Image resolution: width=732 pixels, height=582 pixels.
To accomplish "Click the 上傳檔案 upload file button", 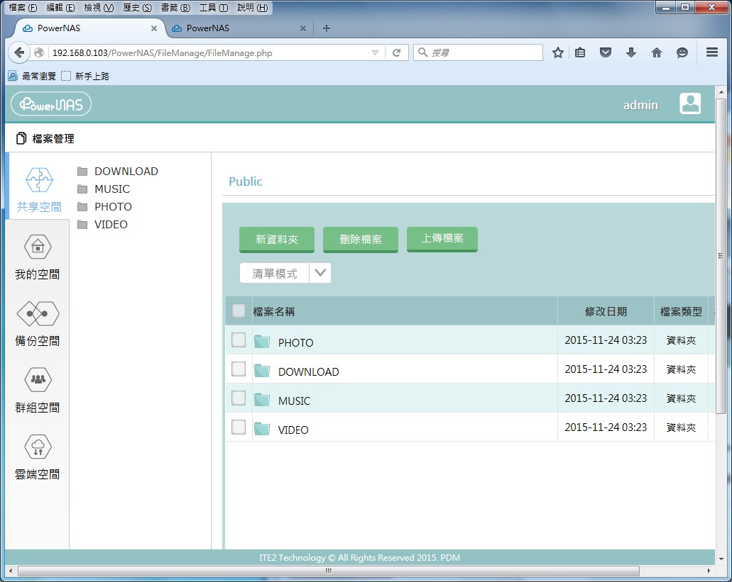I will [442, 239].
